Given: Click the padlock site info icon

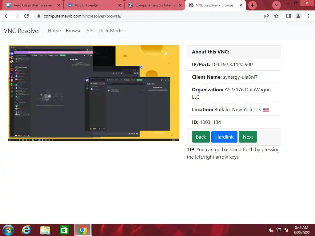Looking at the screenshot, I should point(39,16).
